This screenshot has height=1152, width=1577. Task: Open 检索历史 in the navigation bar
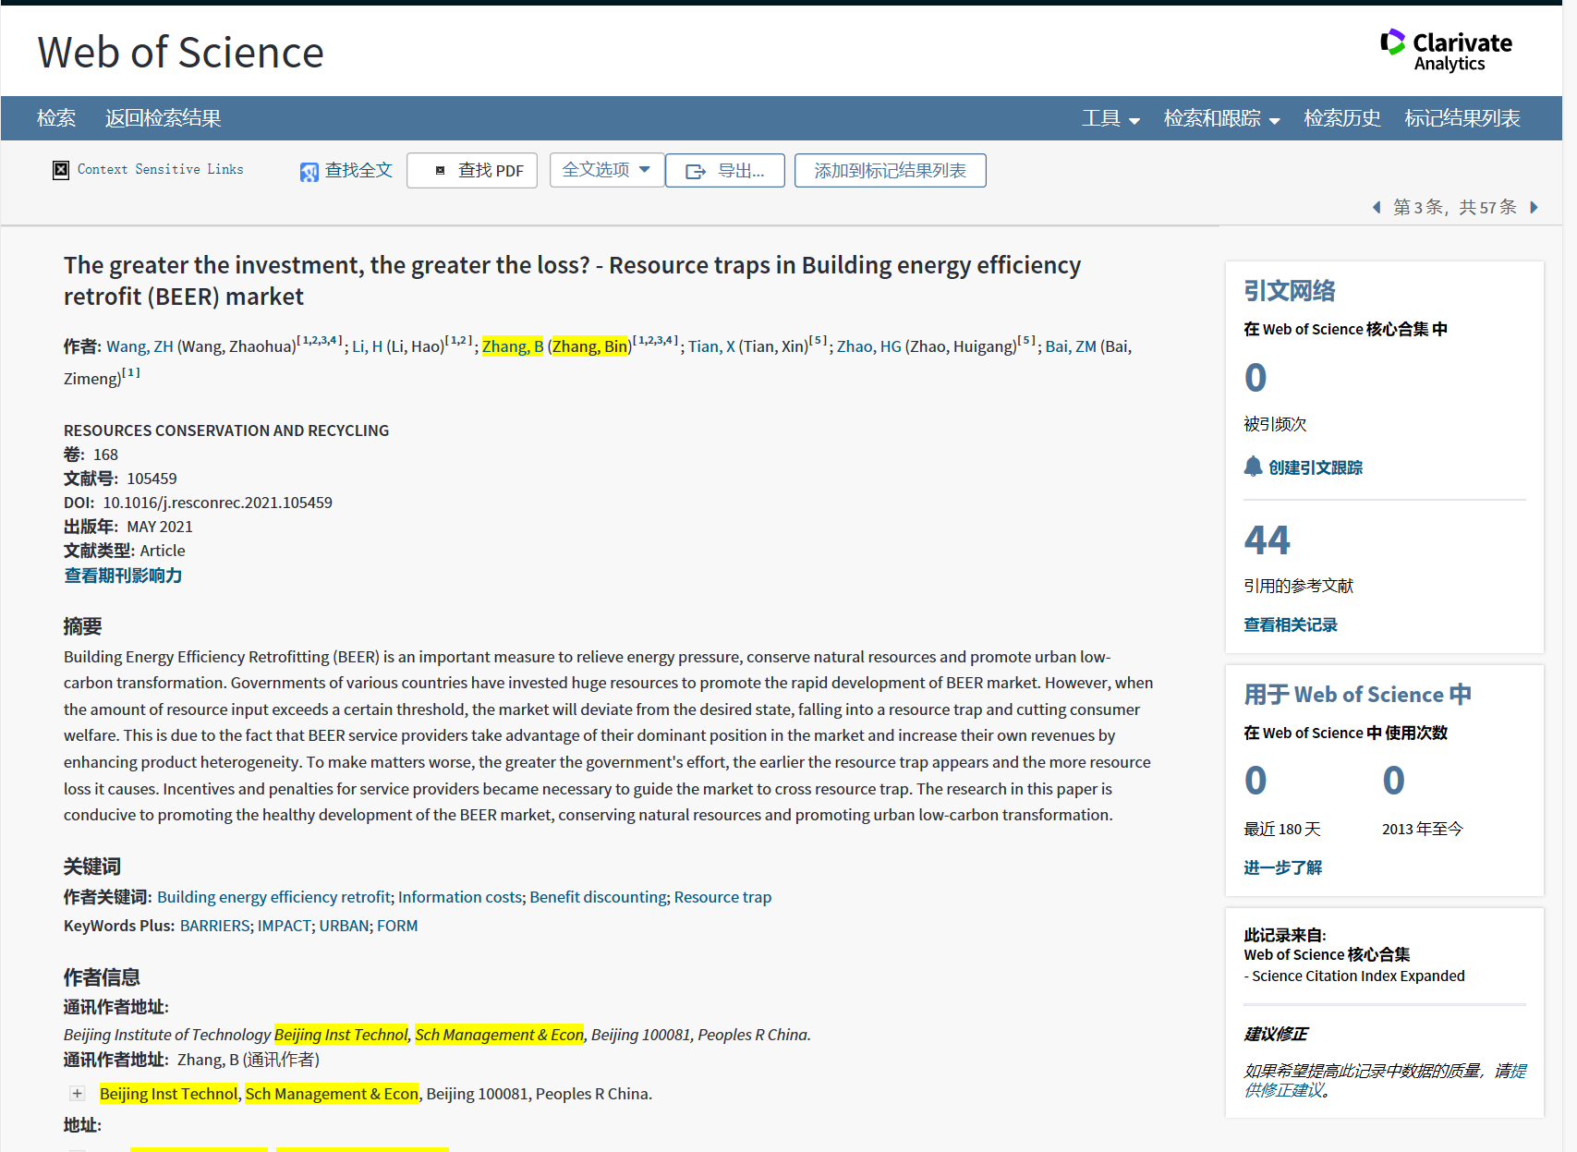tap(1341, 118)
